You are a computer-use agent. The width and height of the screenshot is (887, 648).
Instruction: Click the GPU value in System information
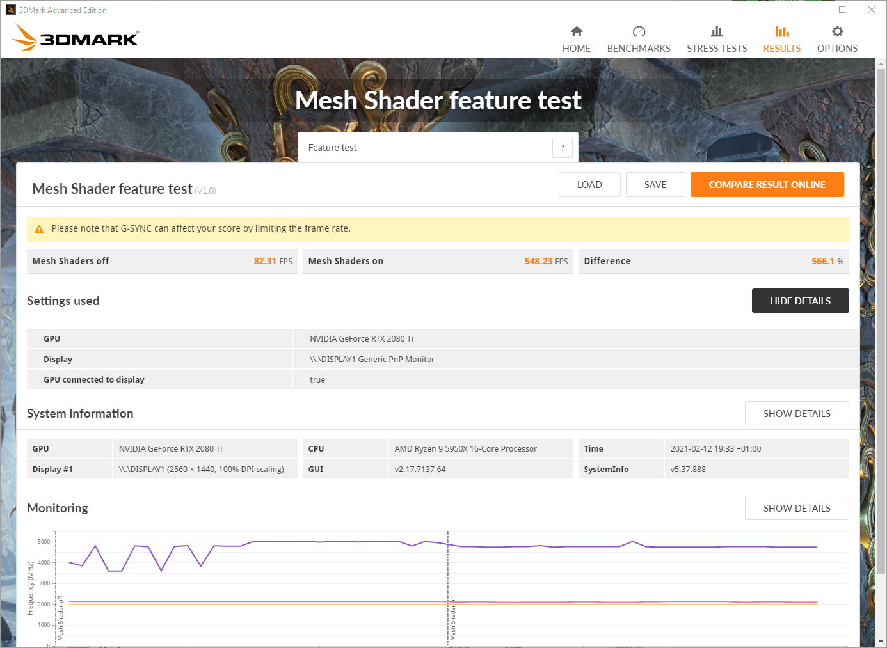point(170,449)
